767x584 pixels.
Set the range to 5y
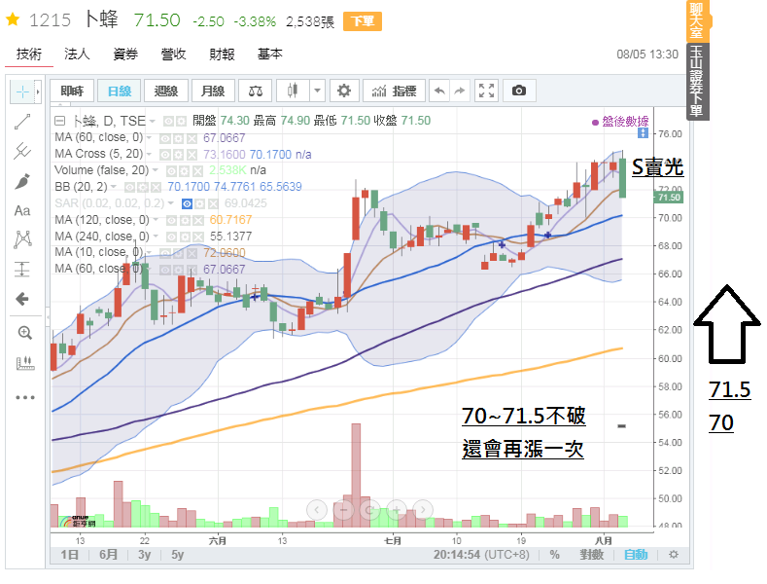178,555
